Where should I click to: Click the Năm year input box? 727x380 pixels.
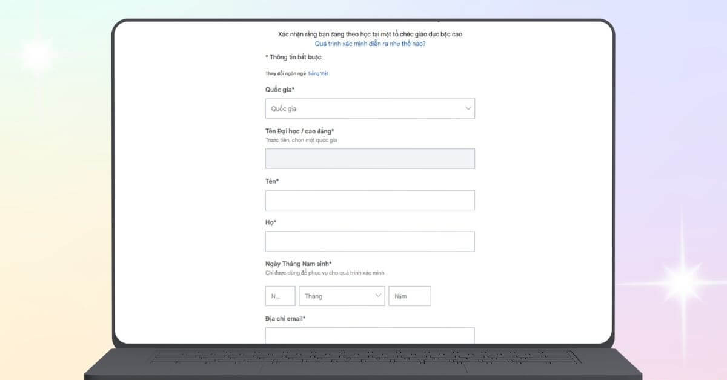[410, 296]
